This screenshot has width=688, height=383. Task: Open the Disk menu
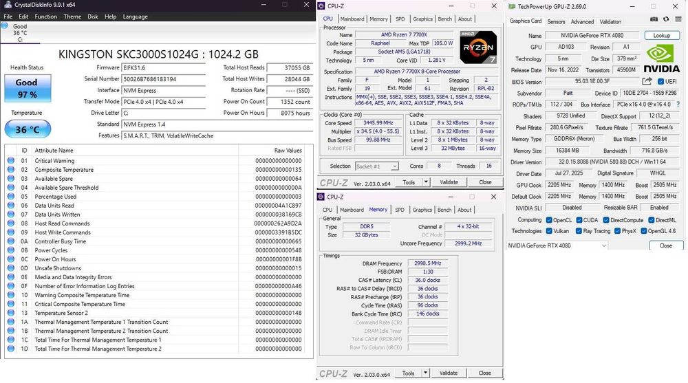(x=93, y=17)
